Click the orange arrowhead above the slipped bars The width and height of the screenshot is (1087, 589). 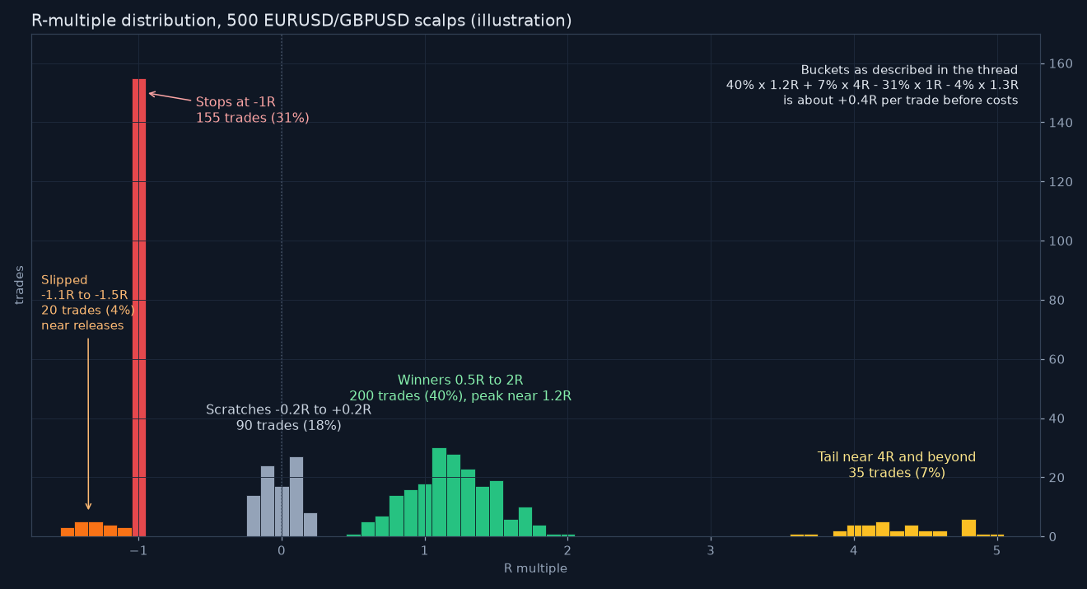pyautogui.click(x=88, y=506)
